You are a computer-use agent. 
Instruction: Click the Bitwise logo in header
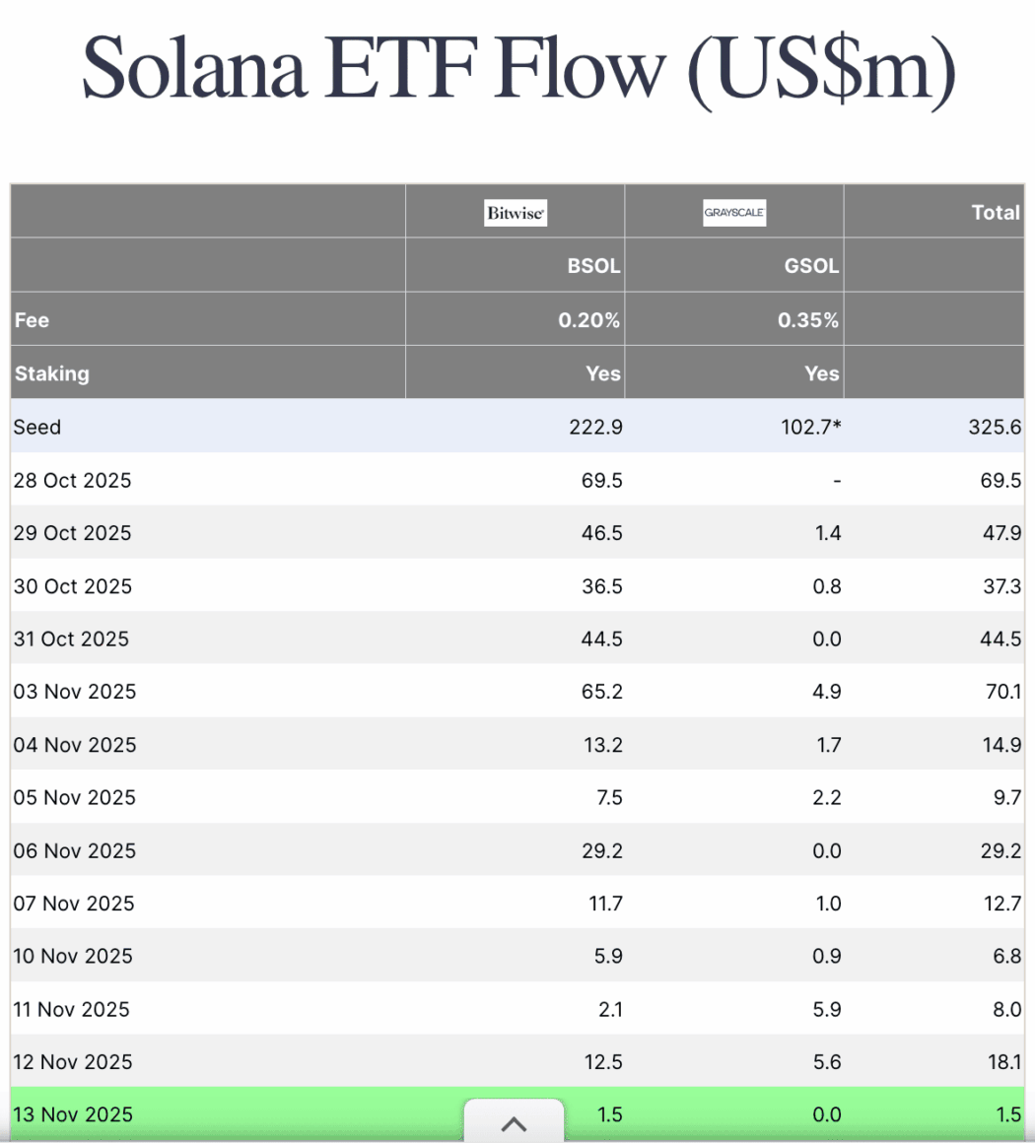pos(515,213)
